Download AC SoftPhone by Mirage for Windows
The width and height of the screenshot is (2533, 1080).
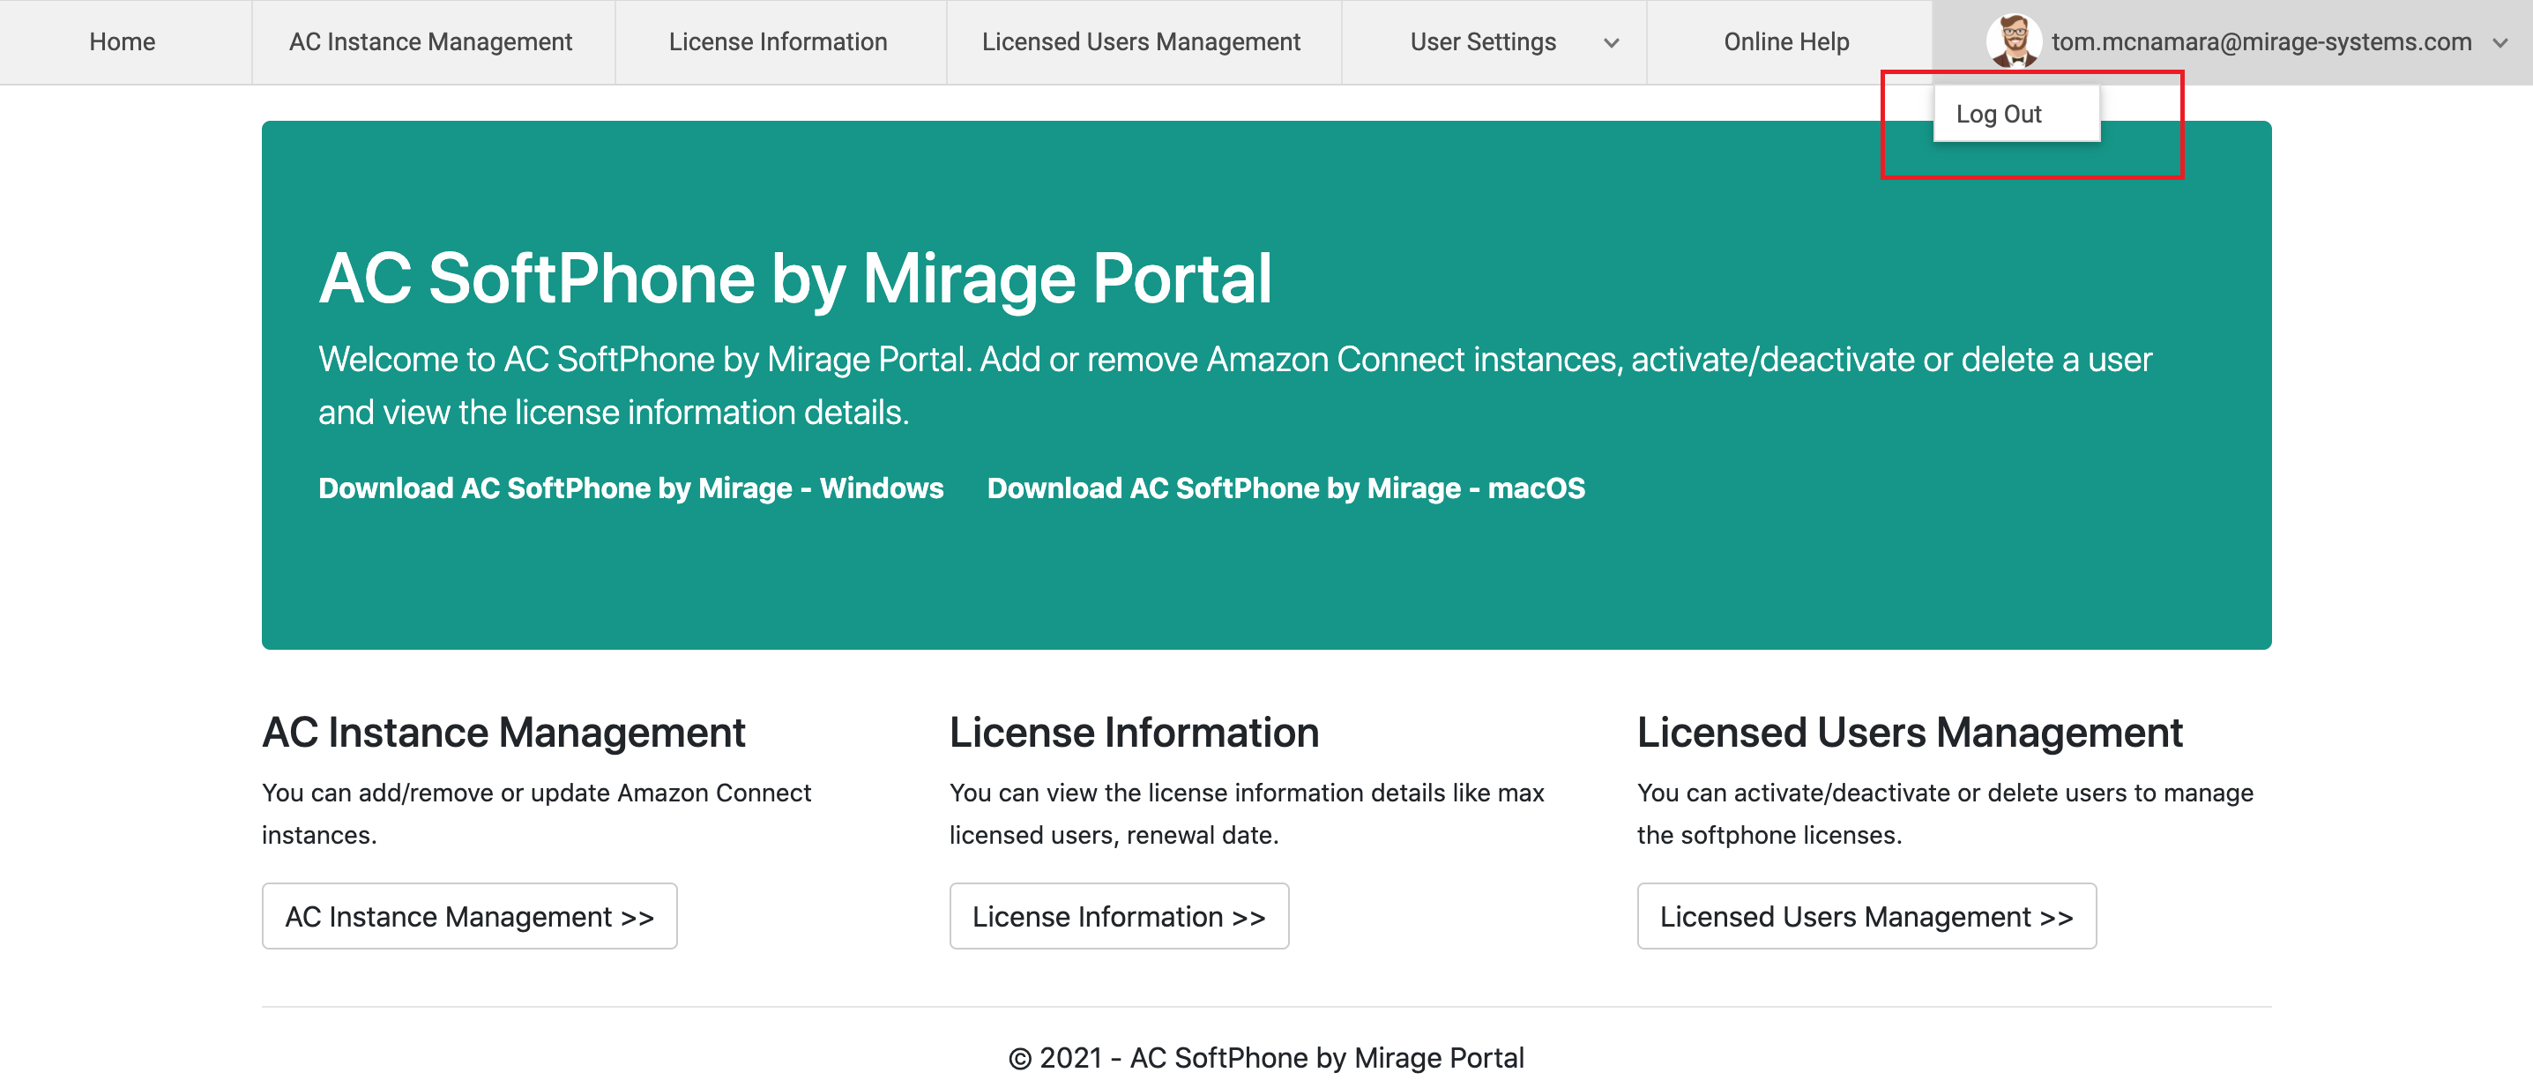tap(630, 488)
